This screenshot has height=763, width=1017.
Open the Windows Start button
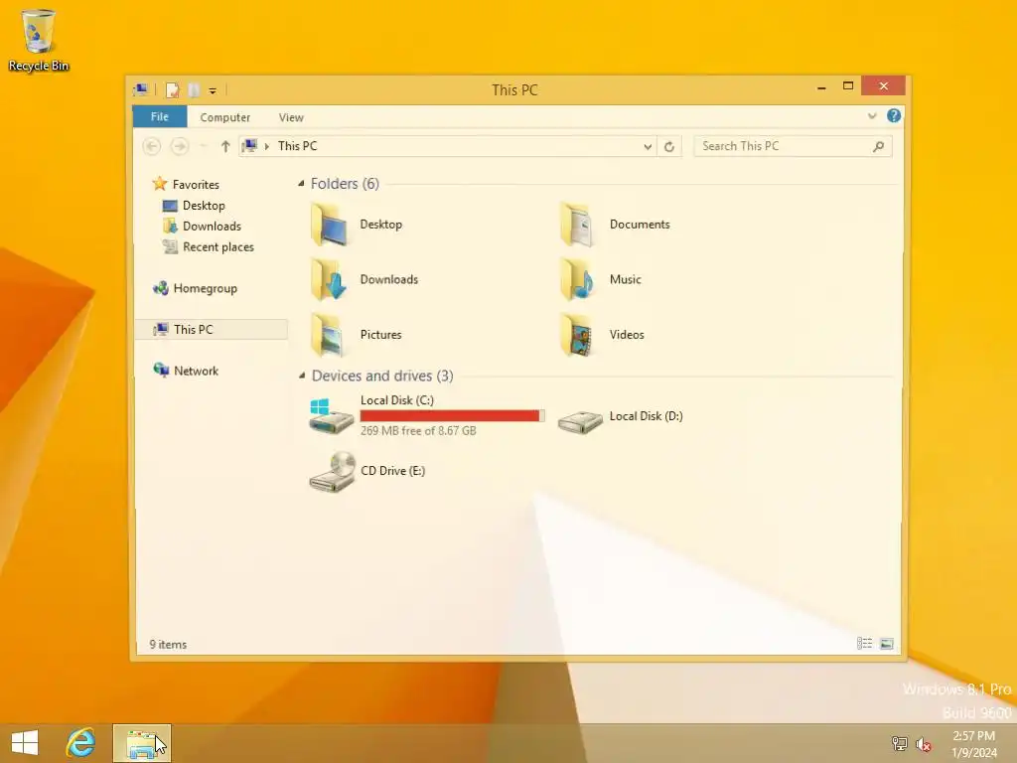pyautogui.click(x=25, y=743)
